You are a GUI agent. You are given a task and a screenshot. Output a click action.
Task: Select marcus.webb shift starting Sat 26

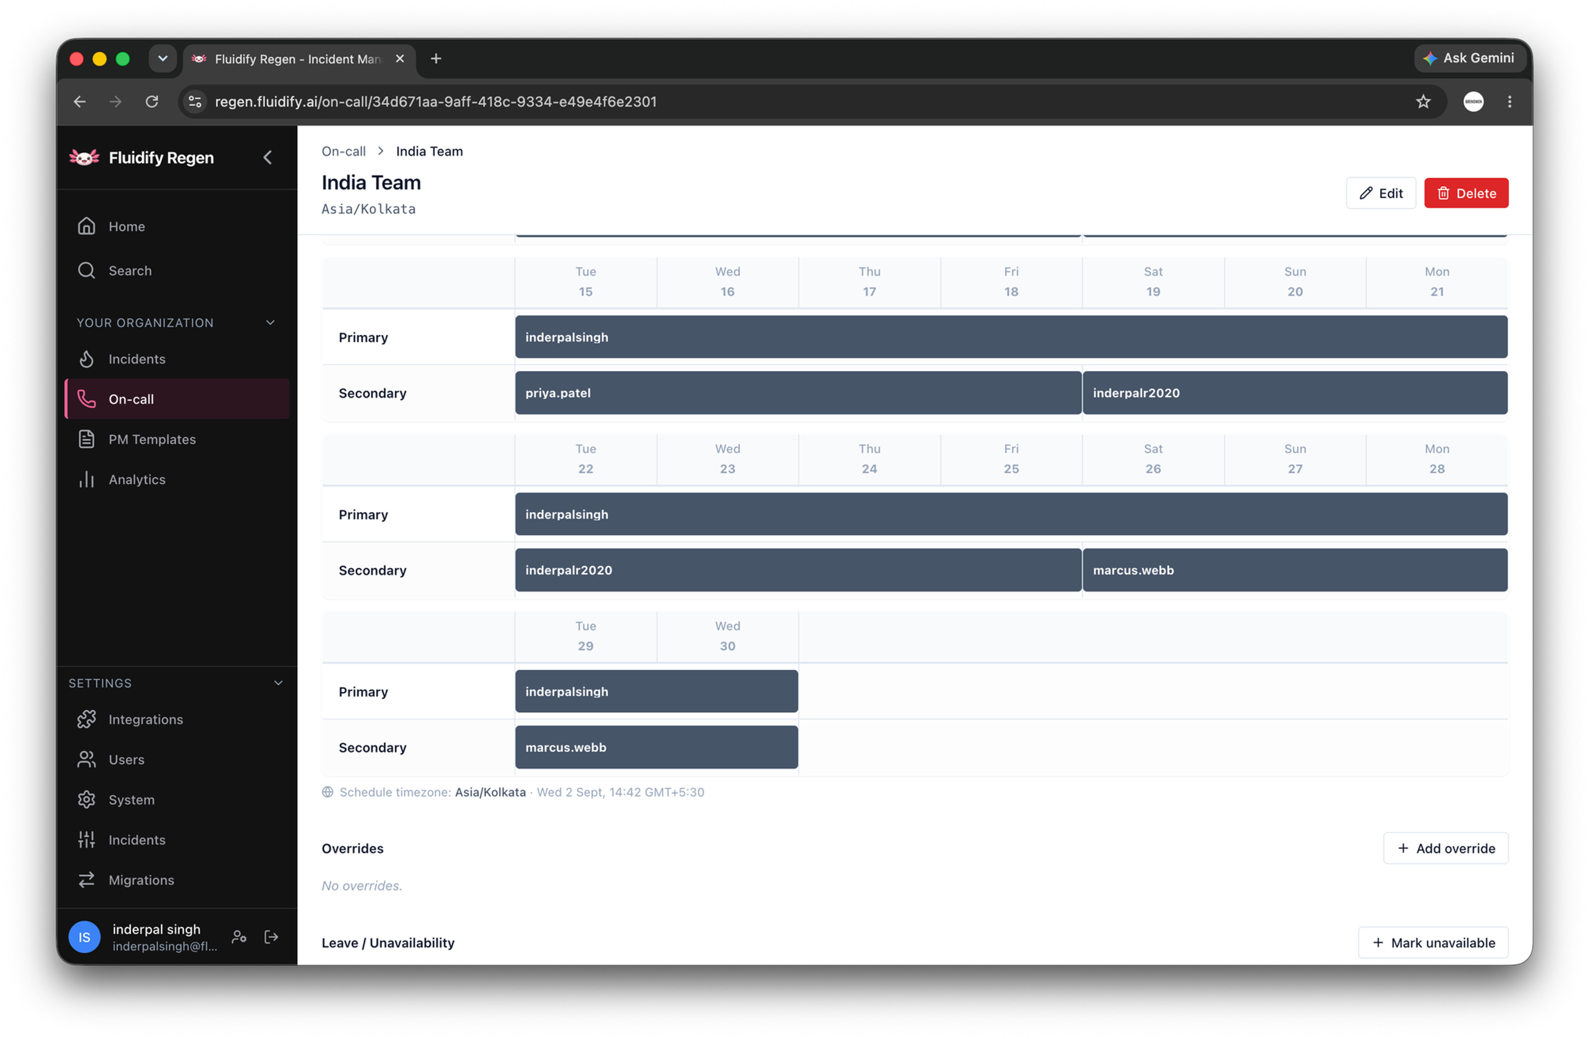tap(1294, 570)
